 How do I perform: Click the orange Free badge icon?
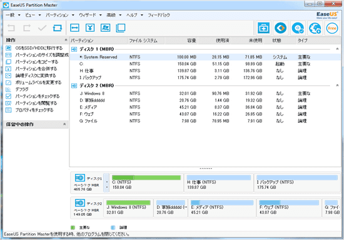[332, 28]
